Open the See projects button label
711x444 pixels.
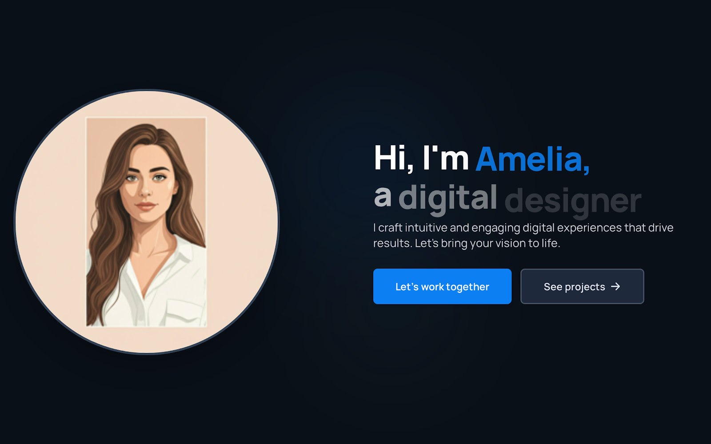(574, 287)
